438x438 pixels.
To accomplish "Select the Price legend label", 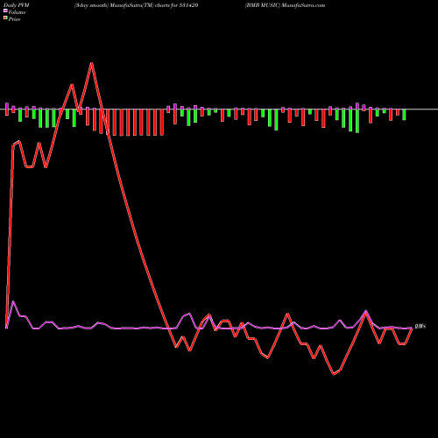I will coord(14,19).
